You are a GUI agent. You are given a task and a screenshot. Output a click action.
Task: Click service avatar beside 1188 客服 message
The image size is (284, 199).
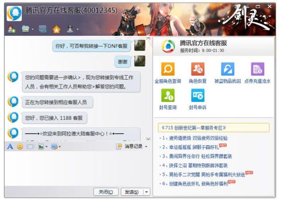[x=13, y=117]
